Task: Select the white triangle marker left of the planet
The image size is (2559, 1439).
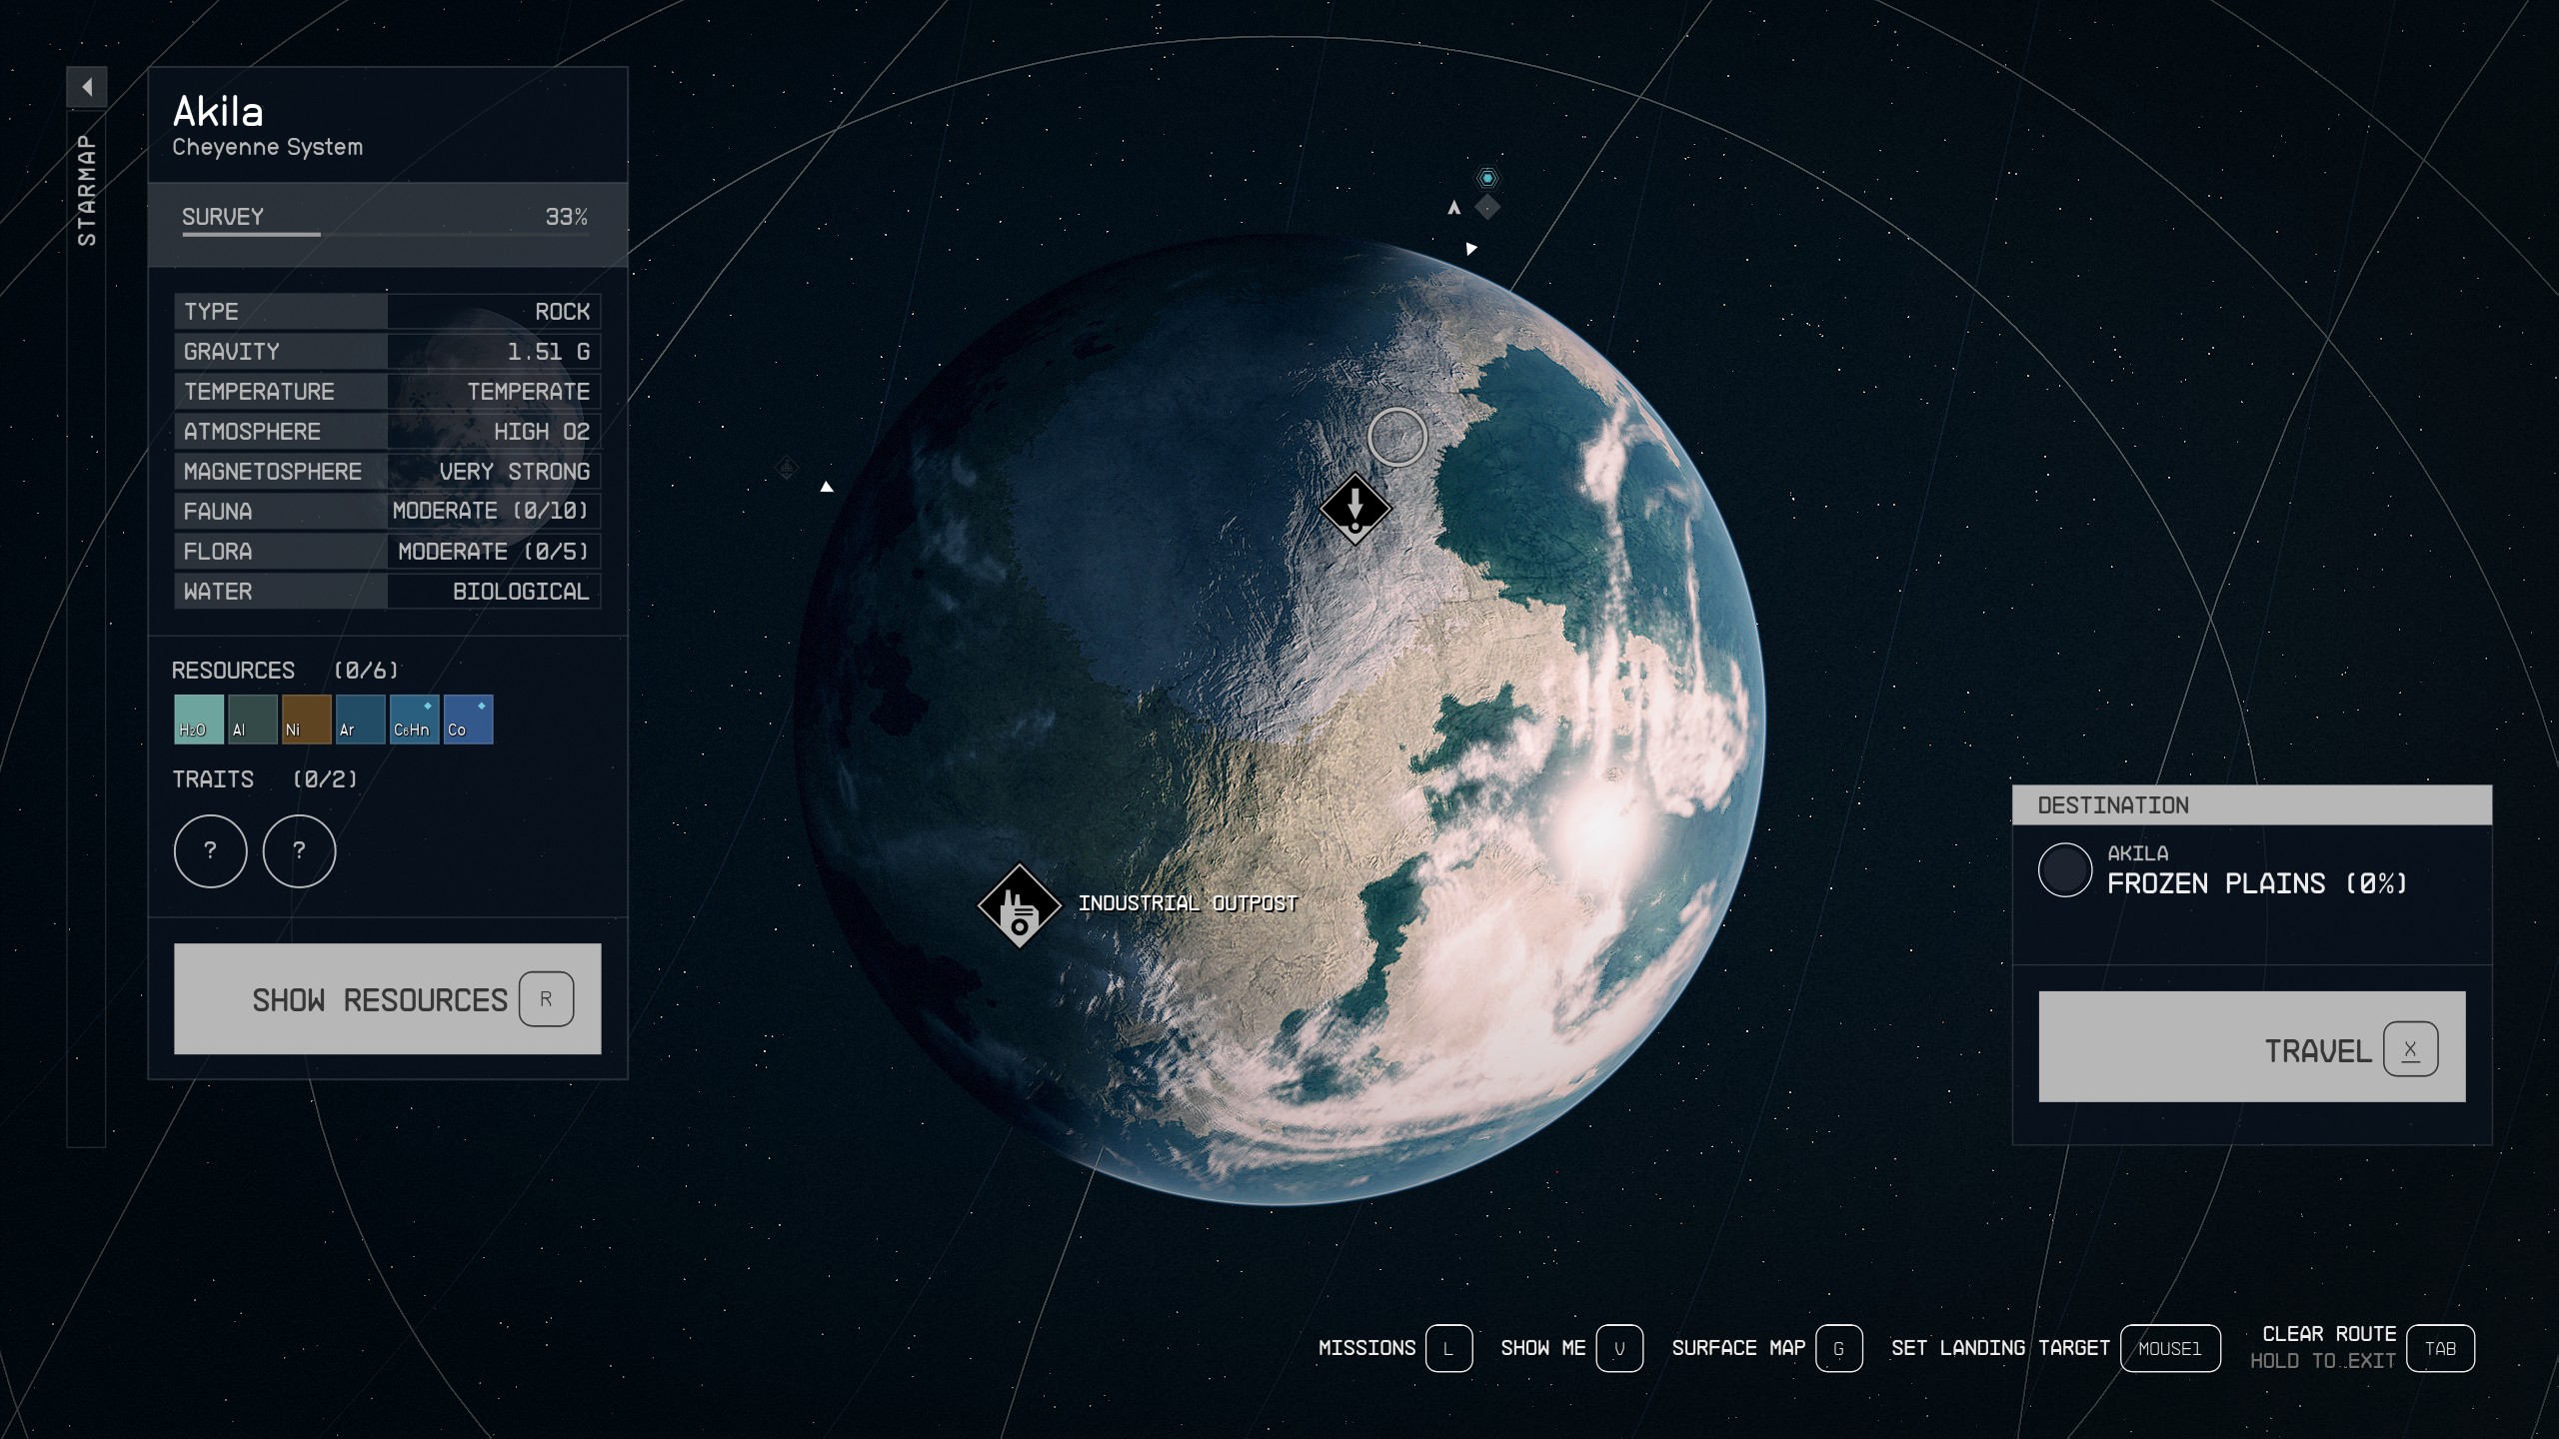Action: [x=827, y=487]
